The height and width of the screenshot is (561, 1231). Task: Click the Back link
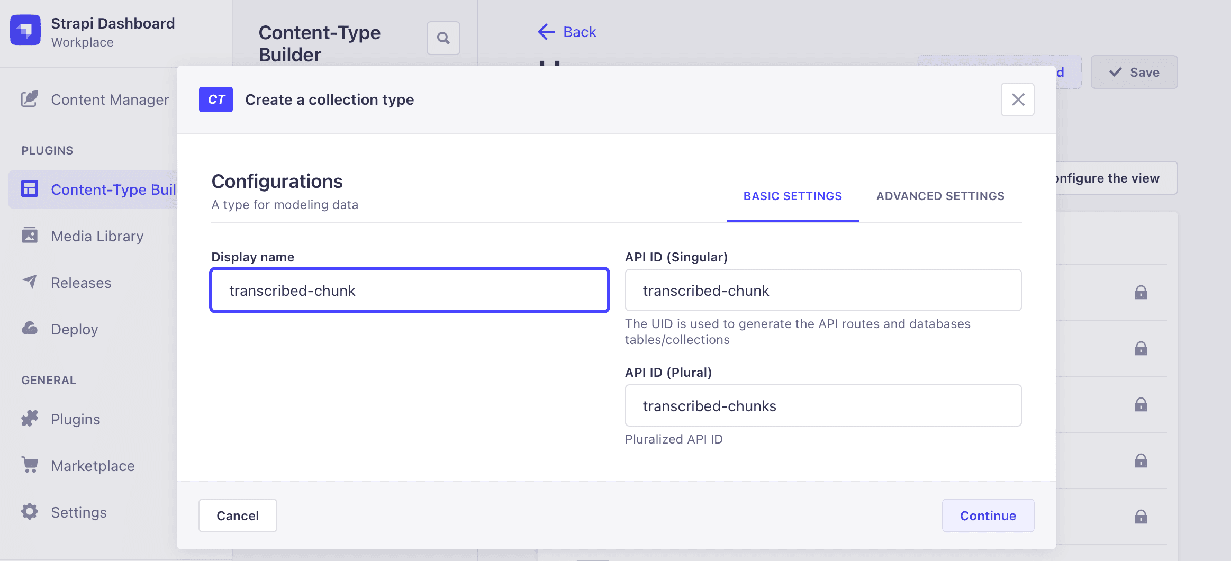567,32
